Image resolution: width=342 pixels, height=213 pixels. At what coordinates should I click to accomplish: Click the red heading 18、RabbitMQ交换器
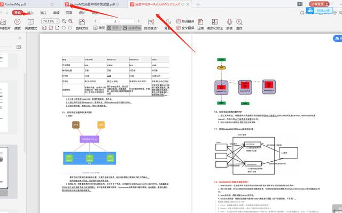[x=231, y=182]
